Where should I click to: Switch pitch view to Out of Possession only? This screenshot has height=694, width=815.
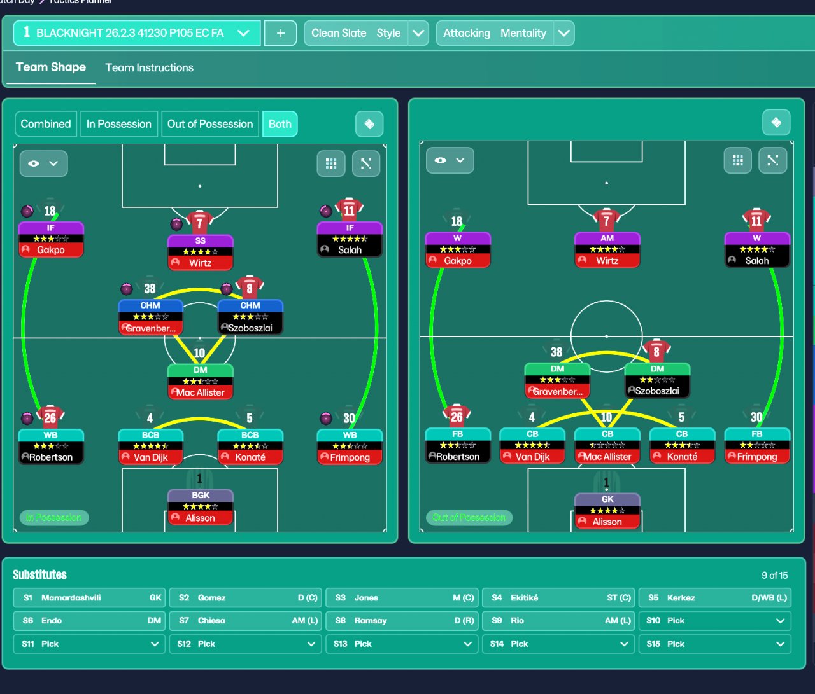click(210, 124)
